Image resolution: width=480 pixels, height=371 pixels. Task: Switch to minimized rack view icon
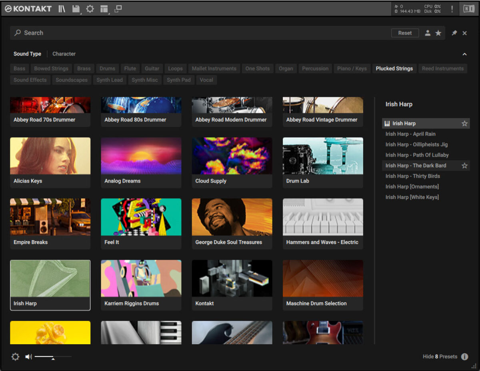[118, 9]
